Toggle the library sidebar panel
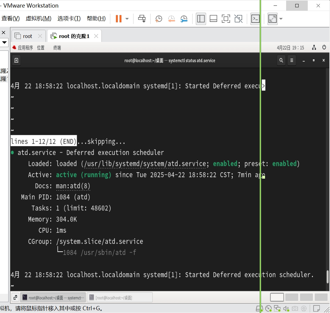This screenshot has width=330, height=313. pyautogui.click(x=201, y=19)
